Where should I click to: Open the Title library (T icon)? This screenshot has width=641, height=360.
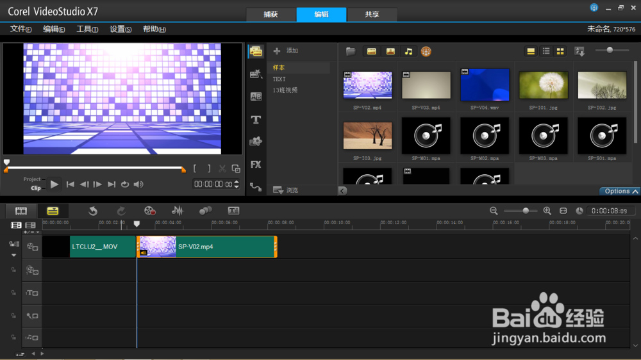point(256,119)
